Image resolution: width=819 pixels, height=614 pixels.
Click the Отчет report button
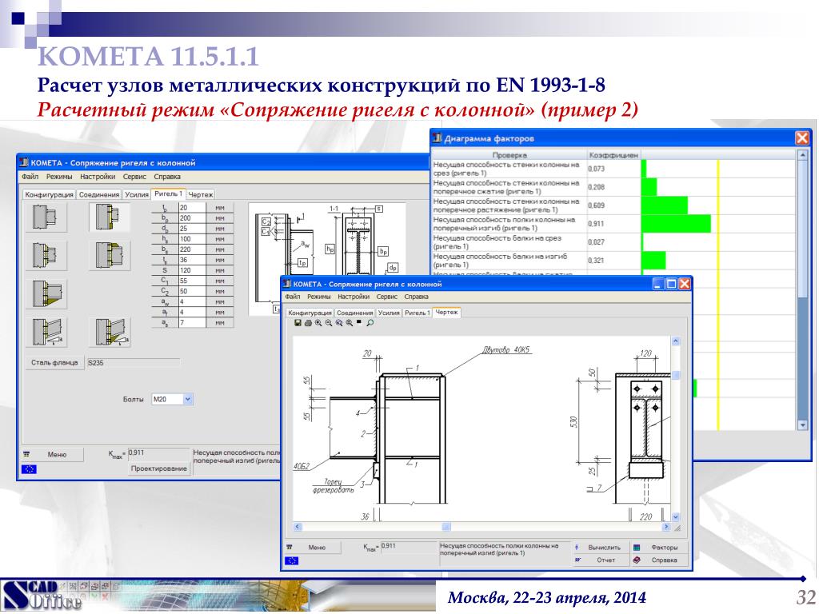(599, 560)
